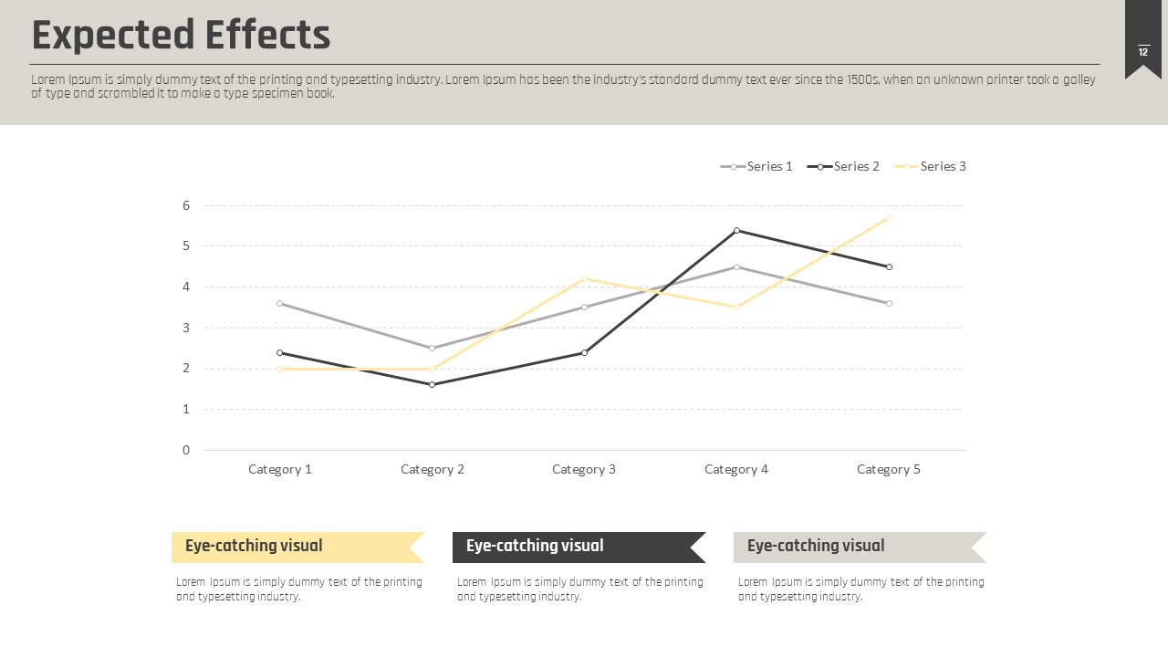Click the Category 1 axis label
1168x657 pixels.
[280, 469]
